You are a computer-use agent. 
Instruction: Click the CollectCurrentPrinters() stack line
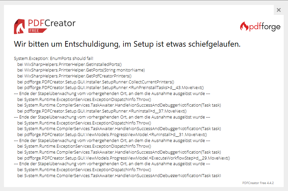pyautogui.click(x=96, y=82)
